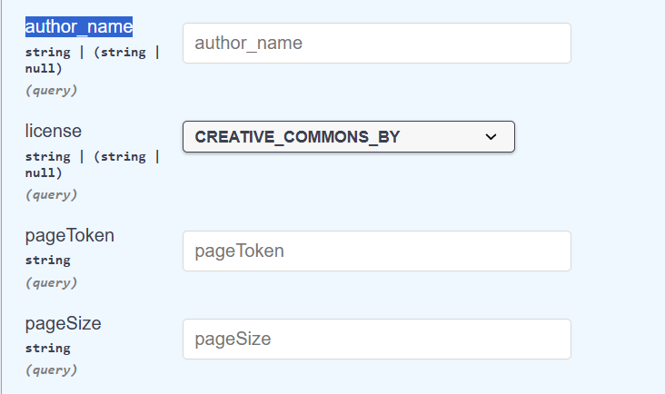Click '(query)' text below pageSize

click(51, 370)
